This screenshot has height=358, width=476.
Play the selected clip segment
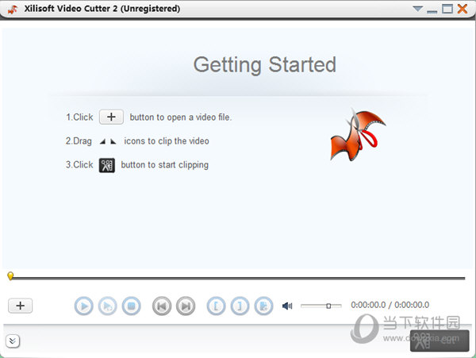[107, 306]
